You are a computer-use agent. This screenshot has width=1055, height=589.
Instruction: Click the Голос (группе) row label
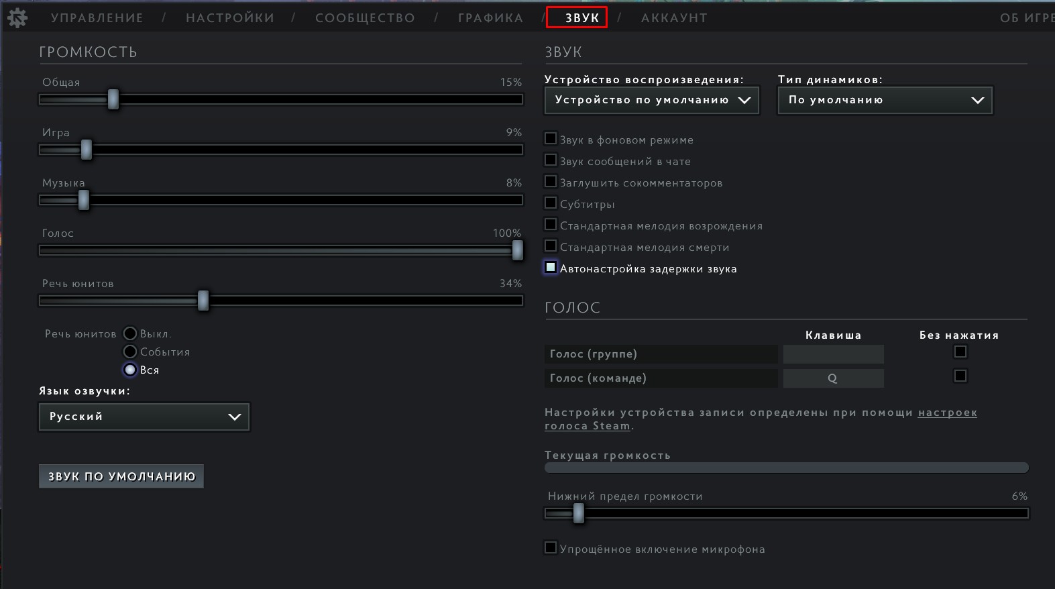pos(594,354)
